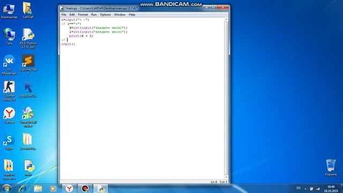Viewport: 343px width, 193px height.
Task: Open the Options menu
Action: 105,14
